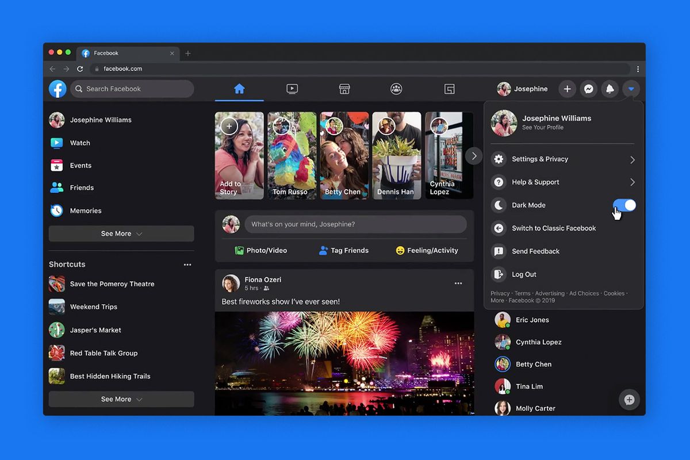Select the Home tab icon

click(239, 89)
